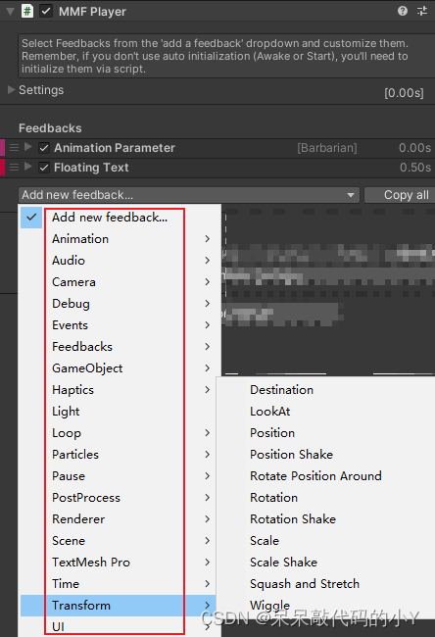Open the Add new feedback dropdown
Screen dimensions: 435x637
click(x=189, y=195)
